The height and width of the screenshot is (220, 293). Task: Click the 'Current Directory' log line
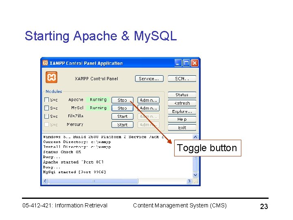pyautogui.click(x=77, y=142)
